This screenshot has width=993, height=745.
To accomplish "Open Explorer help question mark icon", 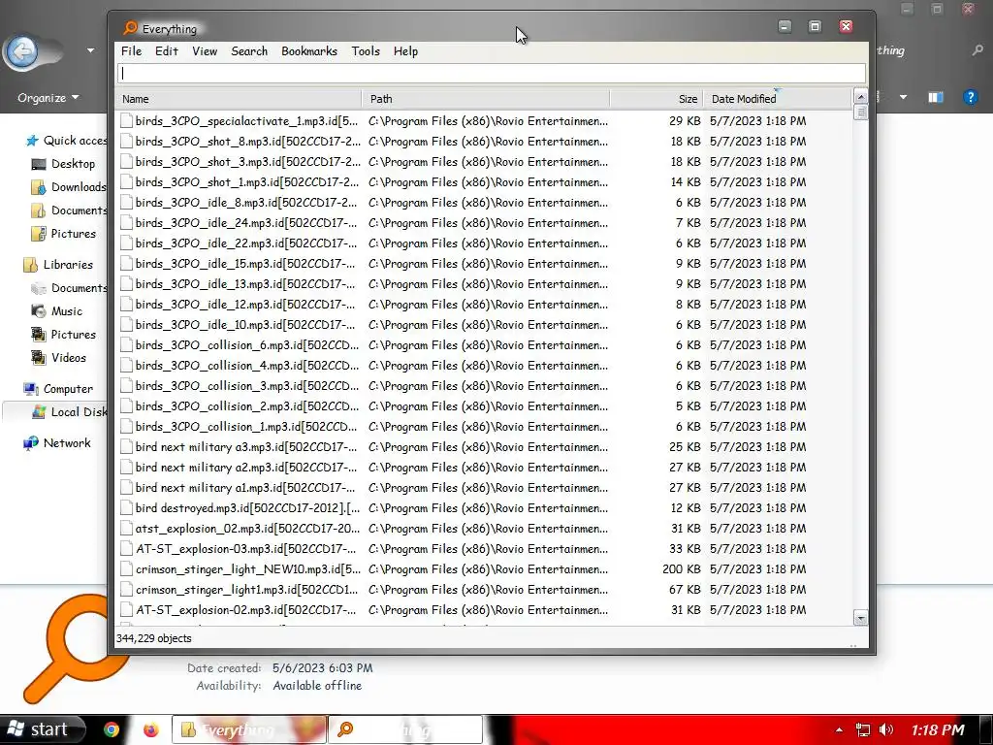I will (970, 97).
